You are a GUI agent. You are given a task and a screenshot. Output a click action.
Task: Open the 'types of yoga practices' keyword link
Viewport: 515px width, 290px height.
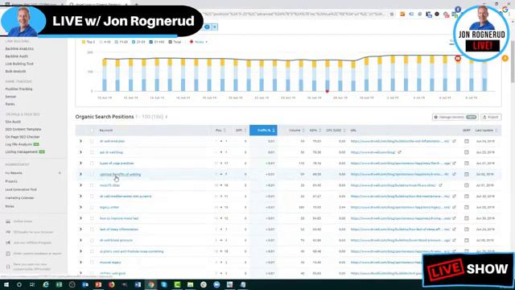coord(117,163)
